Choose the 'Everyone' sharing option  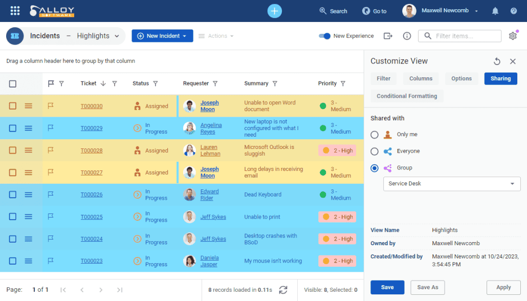point(375,152)
